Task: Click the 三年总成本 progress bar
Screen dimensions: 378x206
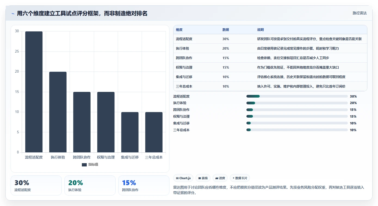Action: coord(297,130)
